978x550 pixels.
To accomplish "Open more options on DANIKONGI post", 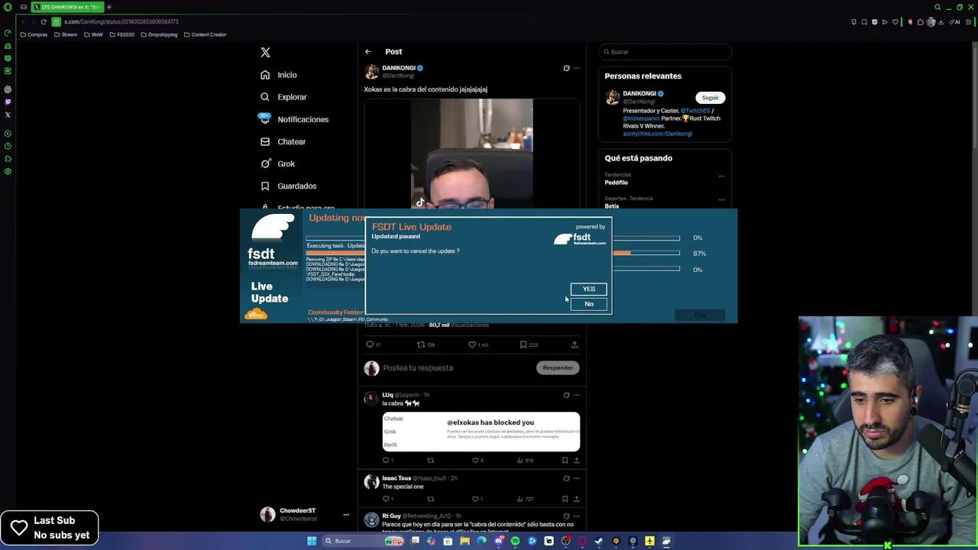I will [576, 68].
